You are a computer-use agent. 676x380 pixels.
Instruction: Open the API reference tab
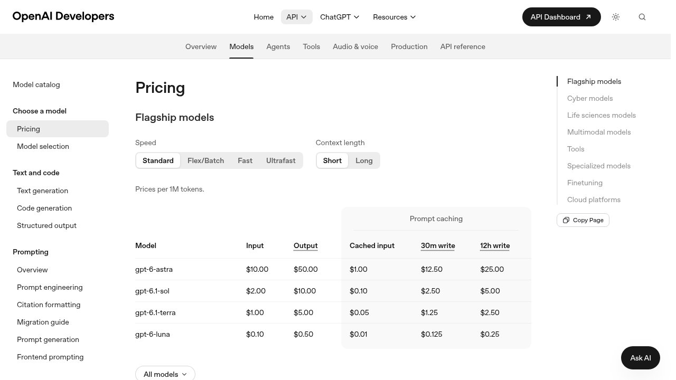point(463,46)
